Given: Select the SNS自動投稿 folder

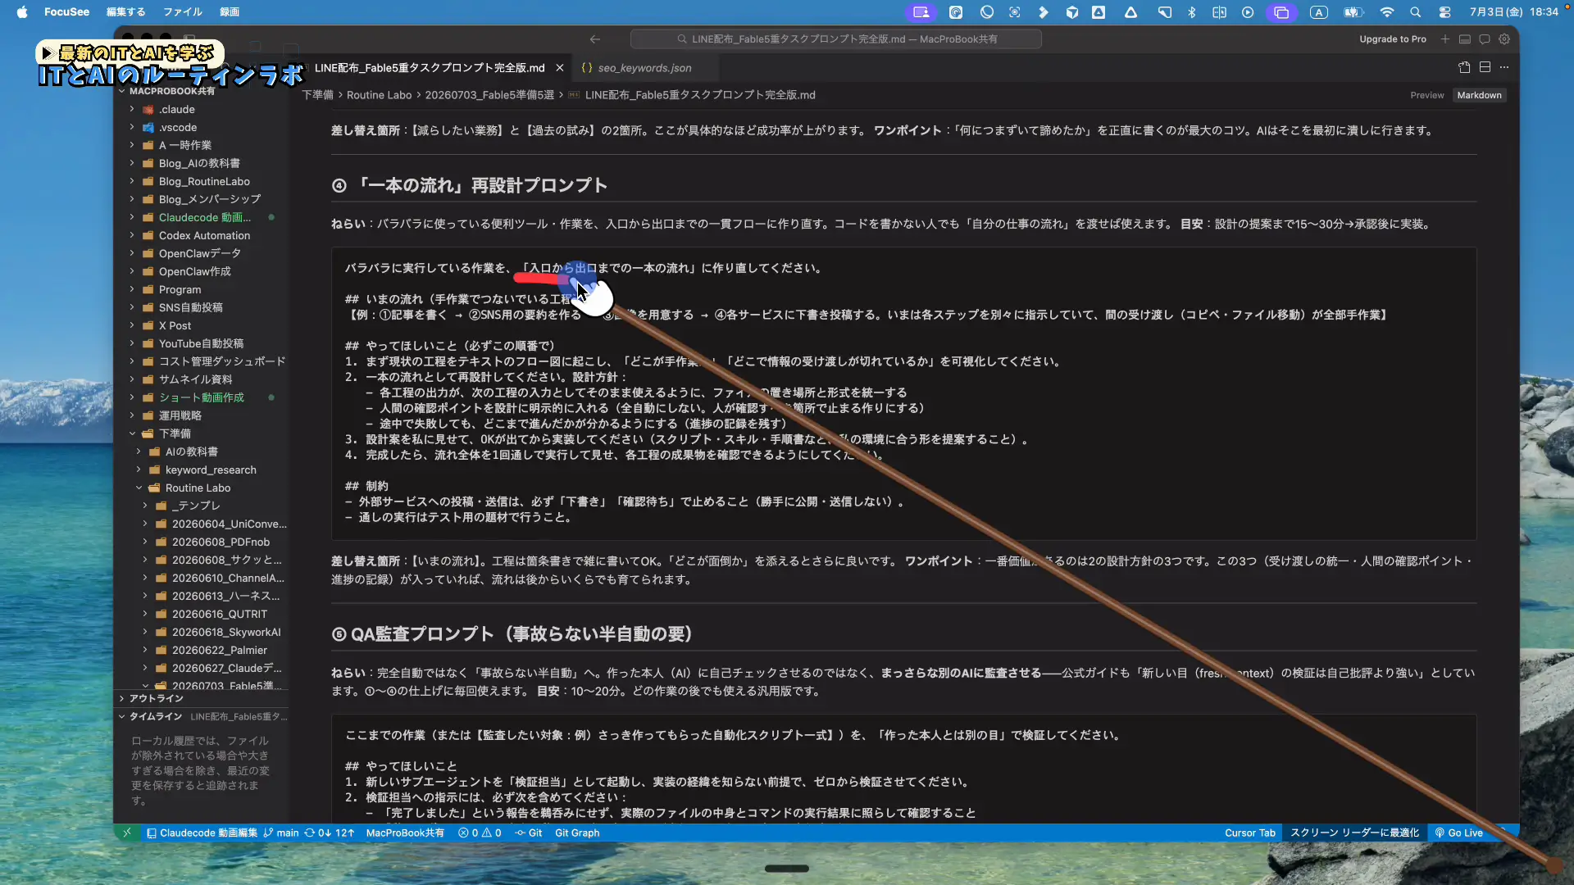Looking at the screenshot, I should pos(191,307).
